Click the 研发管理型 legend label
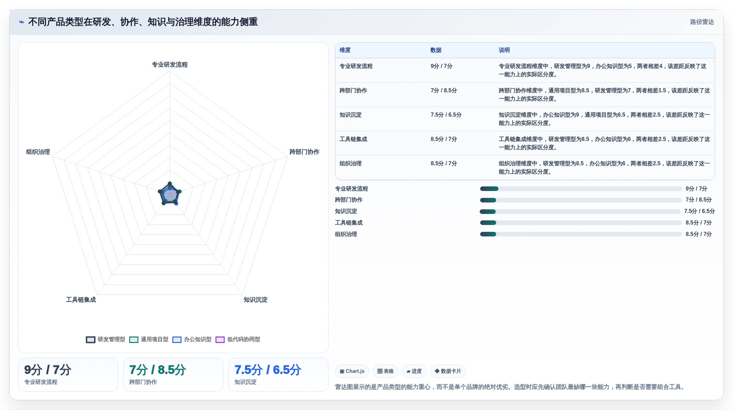This screenshot has width=733, height=410. [x=111, y=340]
